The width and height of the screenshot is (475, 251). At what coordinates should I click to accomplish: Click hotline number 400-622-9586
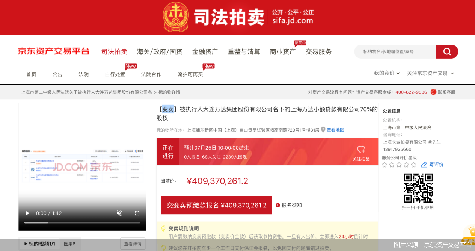click(x=411, y=92)
